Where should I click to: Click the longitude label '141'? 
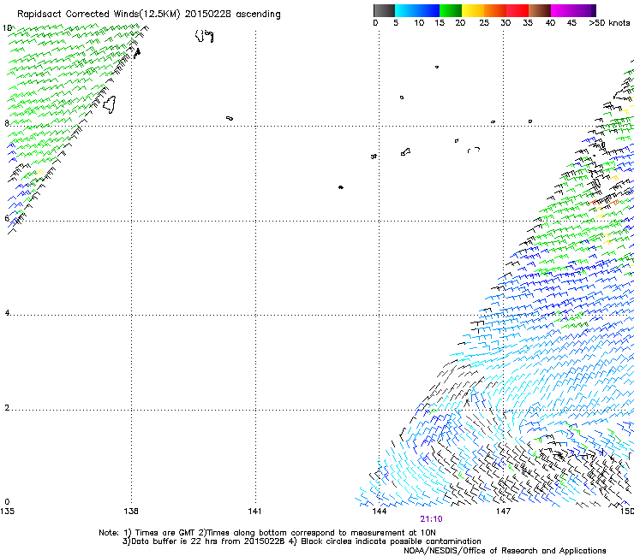click(254, 512)
